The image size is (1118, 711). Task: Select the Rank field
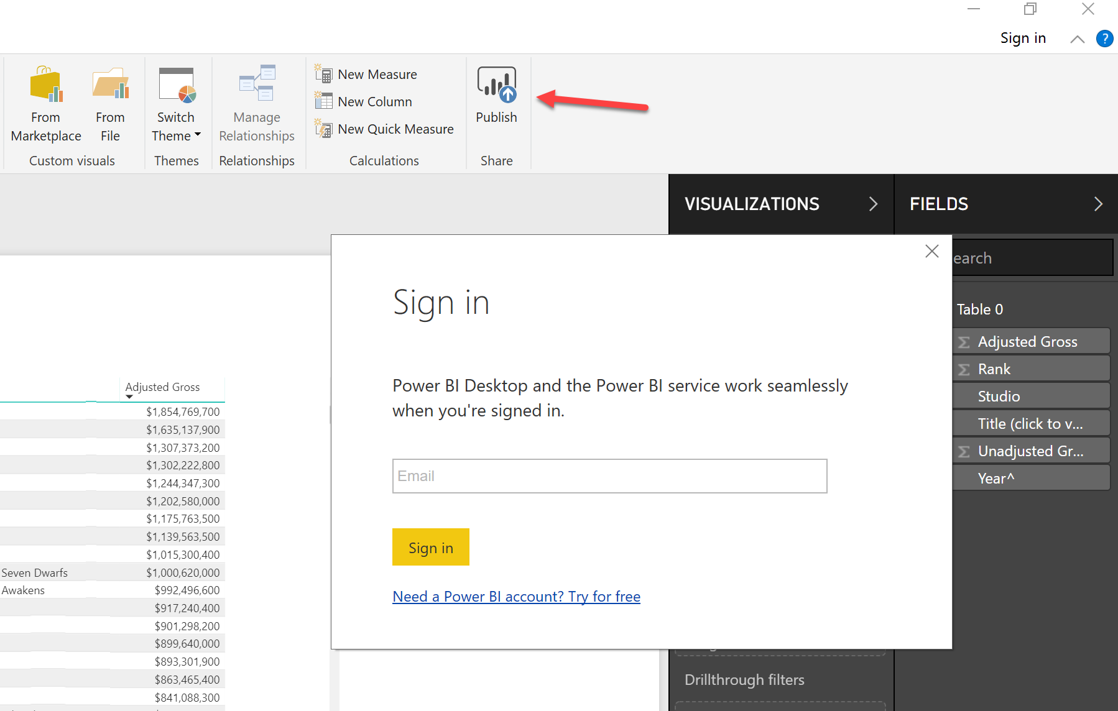point(1032,369)
